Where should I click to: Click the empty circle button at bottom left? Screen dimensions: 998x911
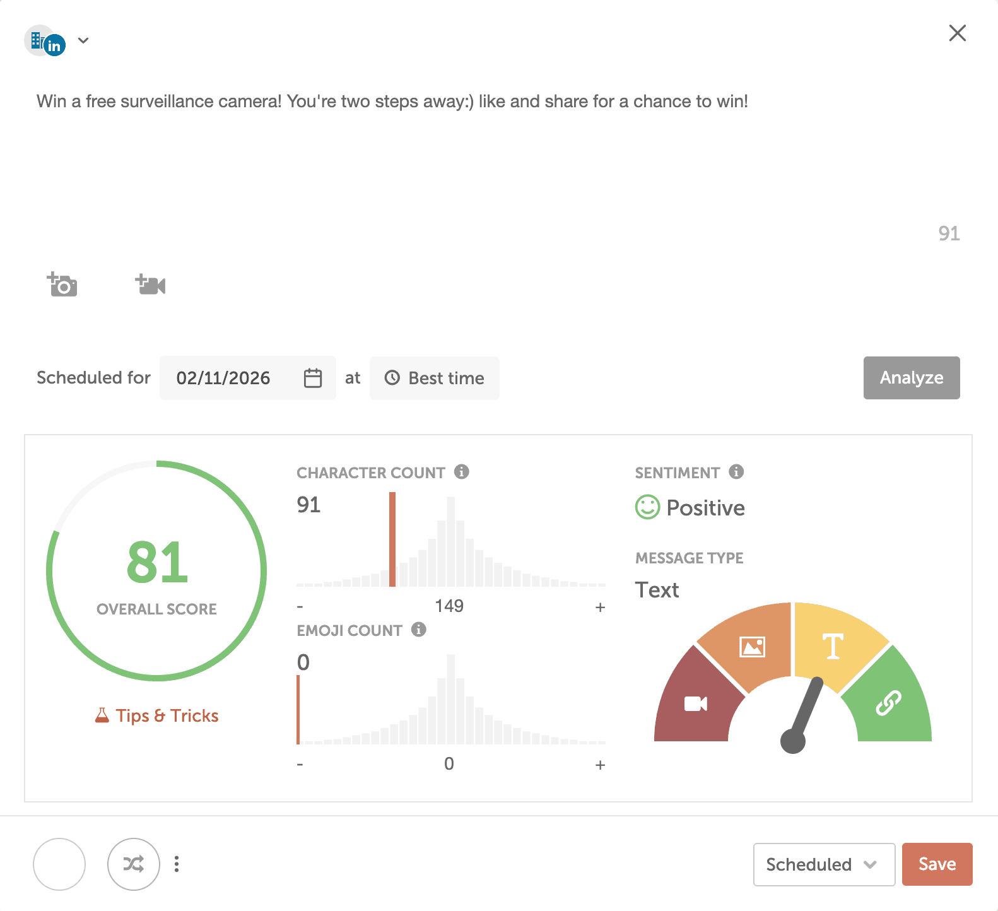click(x=59, y=864)
